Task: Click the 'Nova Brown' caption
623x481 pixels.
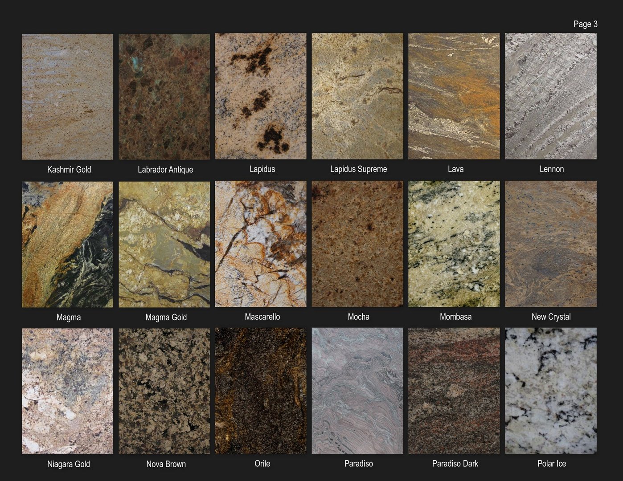Action: 166,465
